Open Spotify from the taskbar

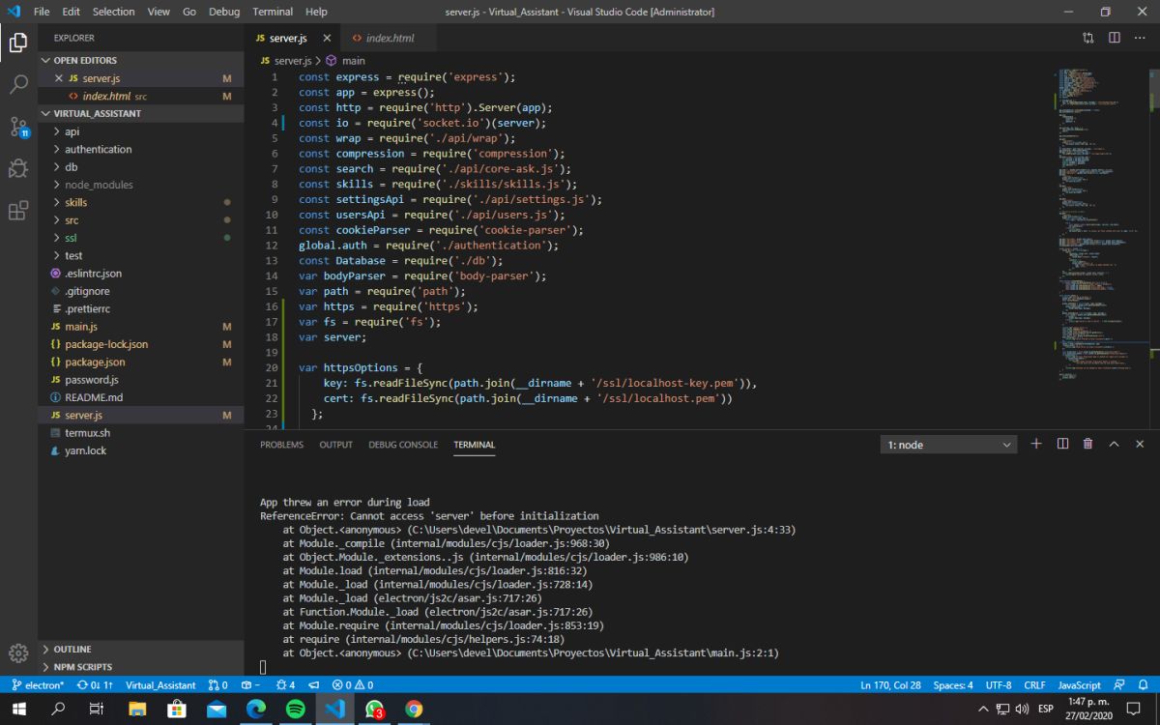296,709
